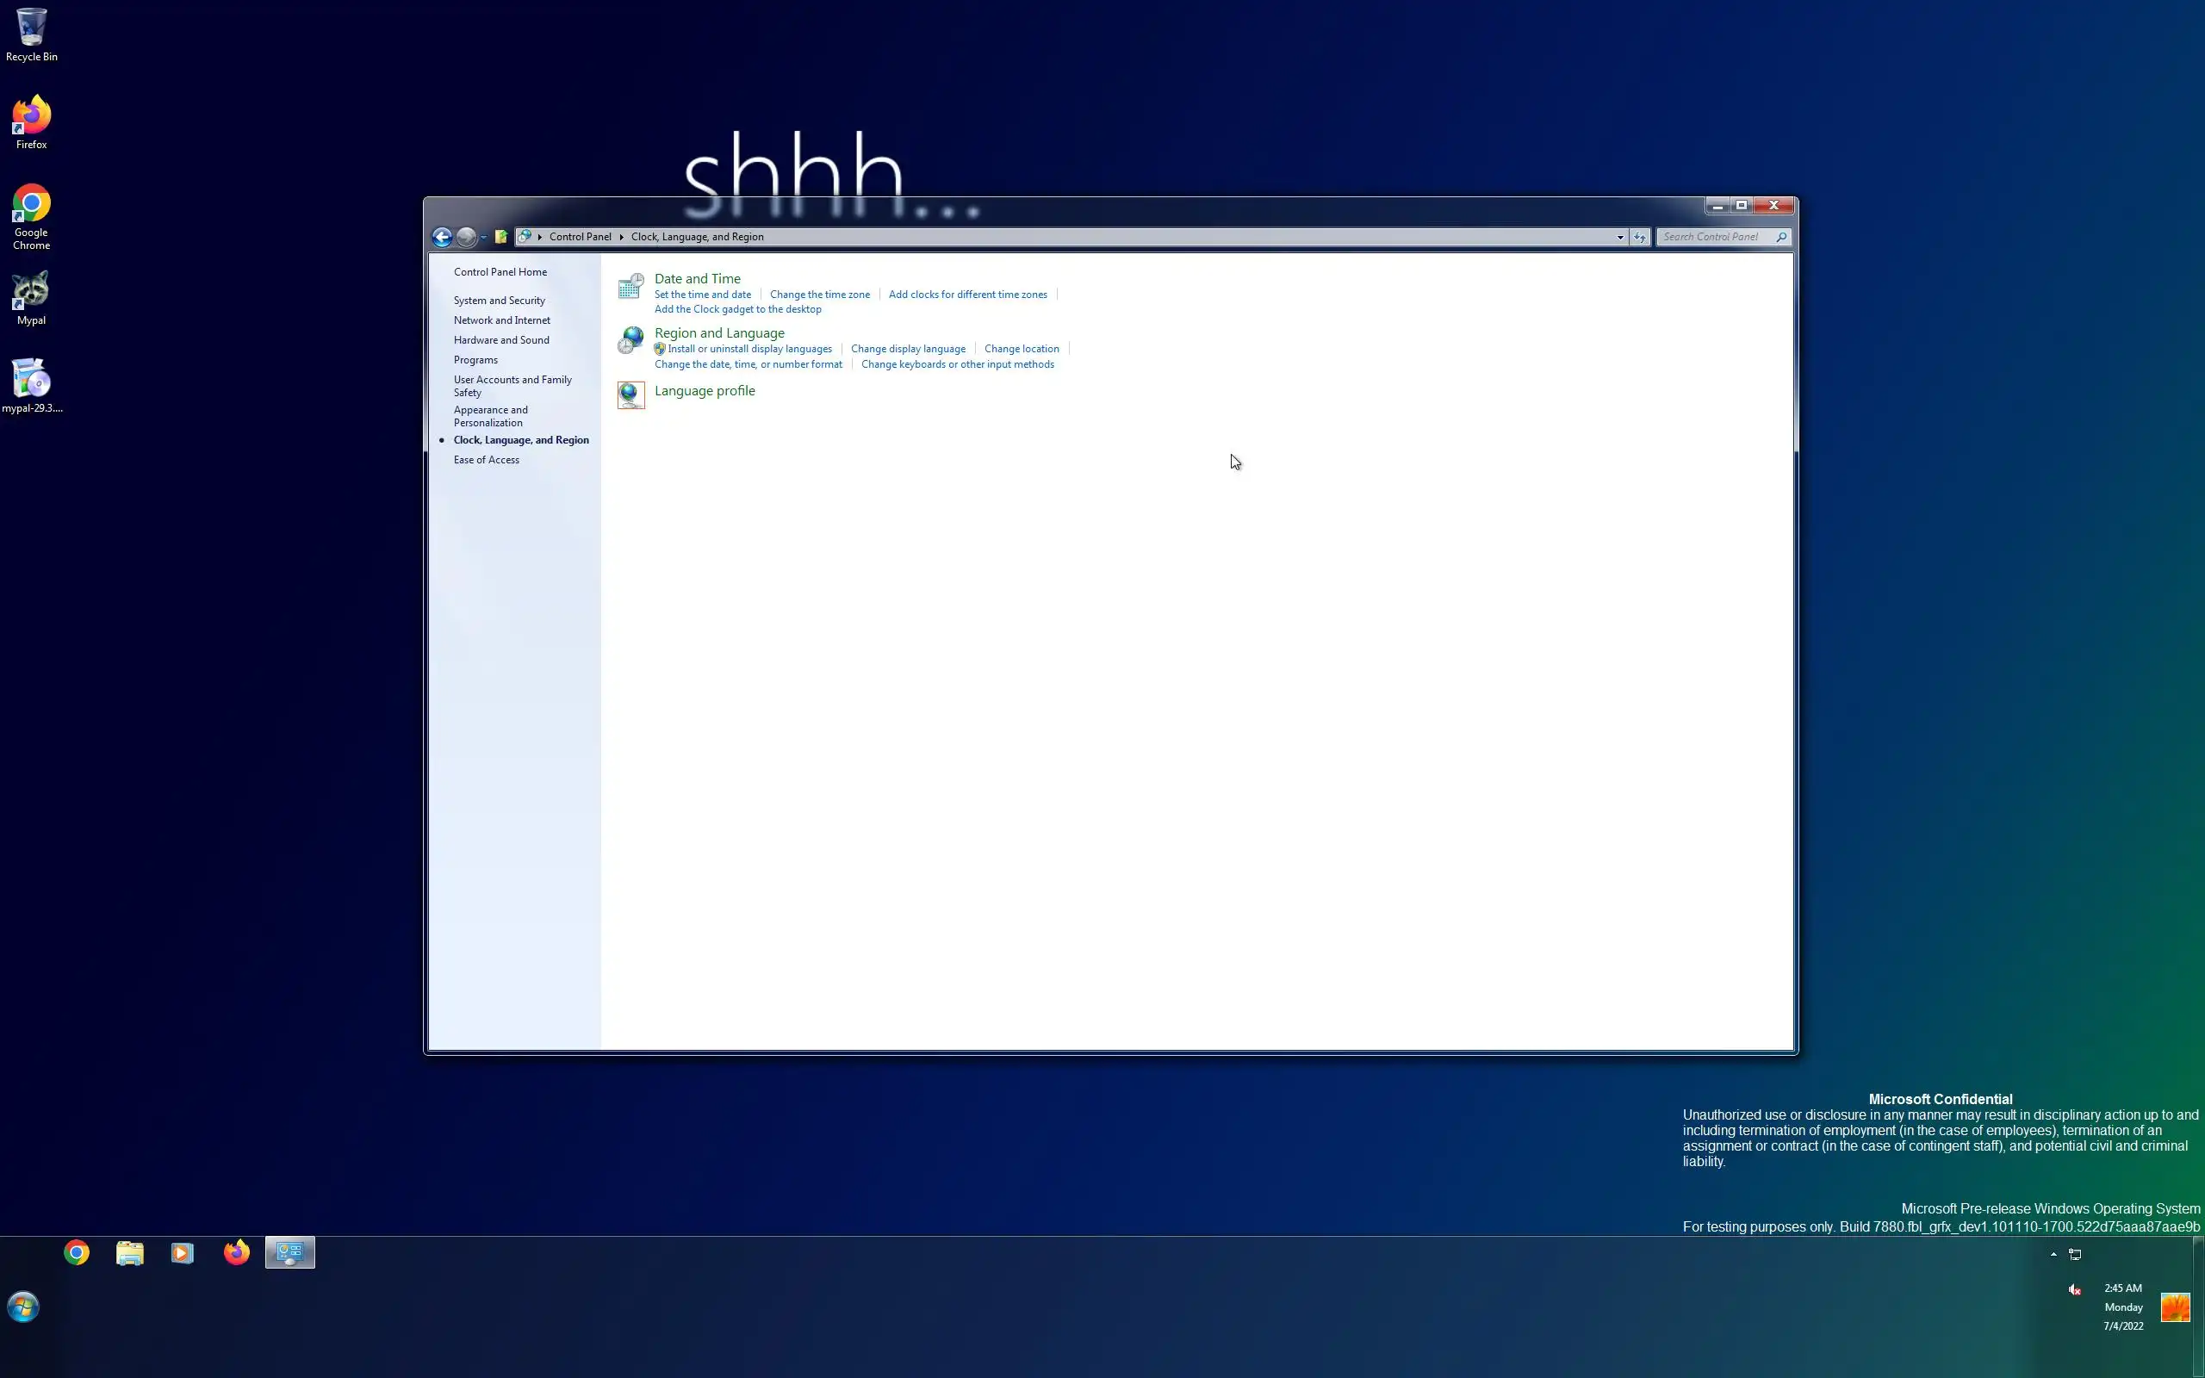Click the refresh button beside address bar
The width and height of the screenshot is (2205, 1378).
(1639, 237)
